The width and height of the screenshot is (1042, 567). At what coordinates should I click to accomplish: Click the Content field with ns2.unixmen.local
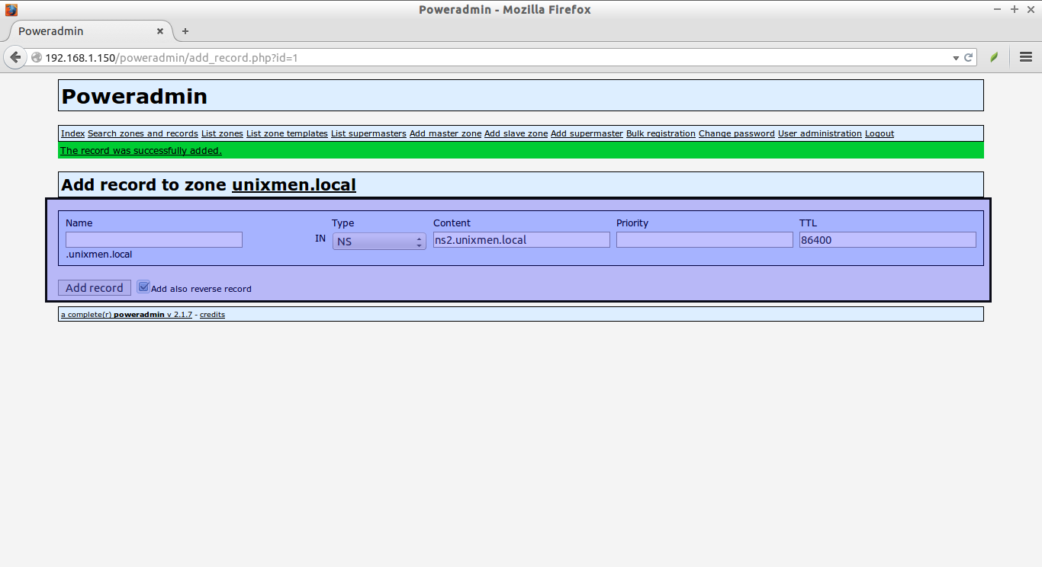pos(522,239)
